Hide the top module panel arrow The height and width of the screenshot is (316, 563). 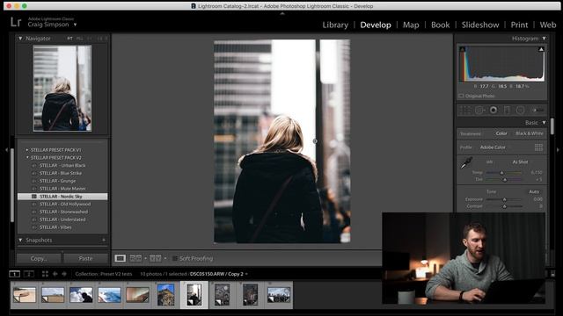pos(282,14)
